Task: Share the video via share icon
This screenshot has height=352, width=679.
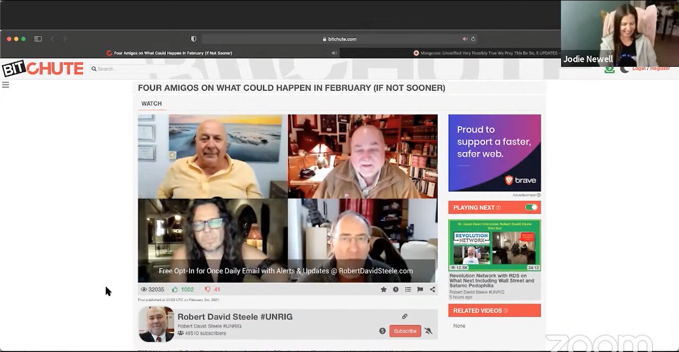Action: pos(432,289)
